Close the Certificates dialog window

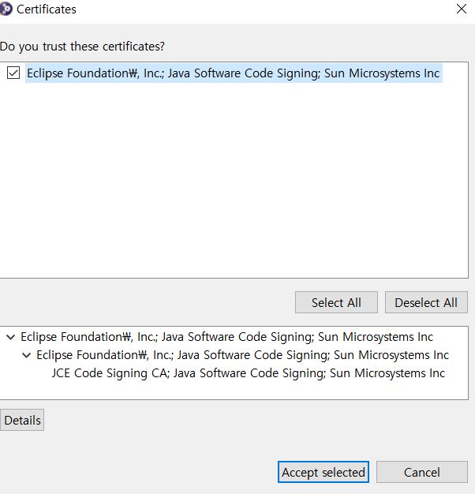pyautogui.click(x=462, y=9)
